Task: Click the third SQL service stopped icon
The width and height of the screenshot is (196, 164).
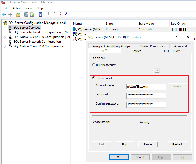Action: 75,39
